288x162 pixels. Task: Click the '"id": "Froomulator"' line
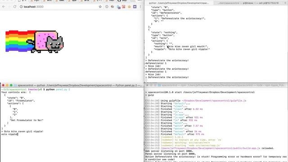pos(21,101)
